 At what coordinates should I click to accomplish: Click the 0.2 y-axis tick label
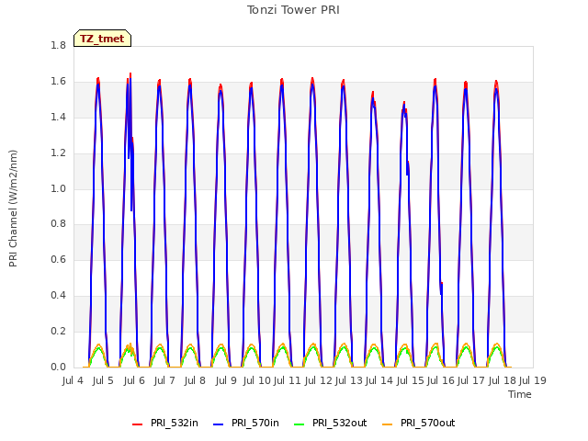click(x=58, y=331)
